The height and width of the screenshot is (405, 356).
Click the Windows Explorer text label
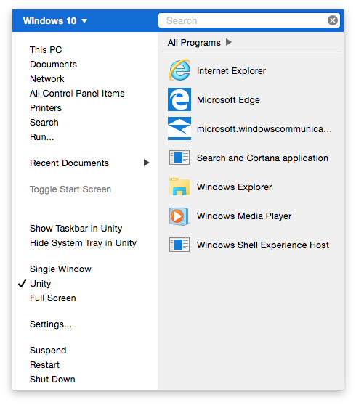[x=234, y=187]
